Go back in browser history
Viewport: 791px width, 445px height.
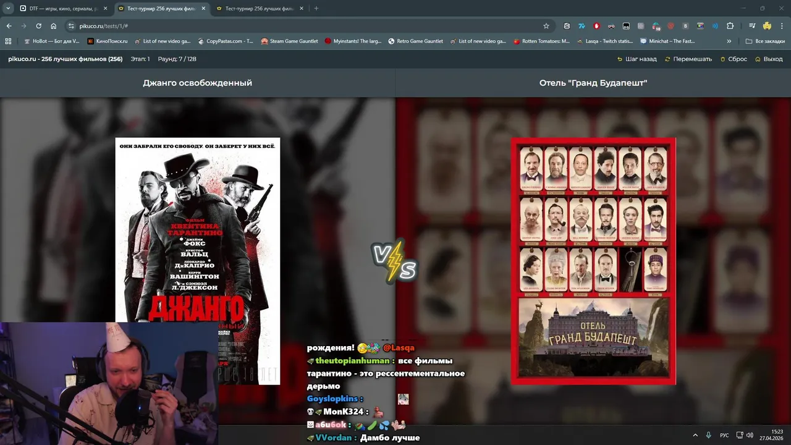click(9, 26)
